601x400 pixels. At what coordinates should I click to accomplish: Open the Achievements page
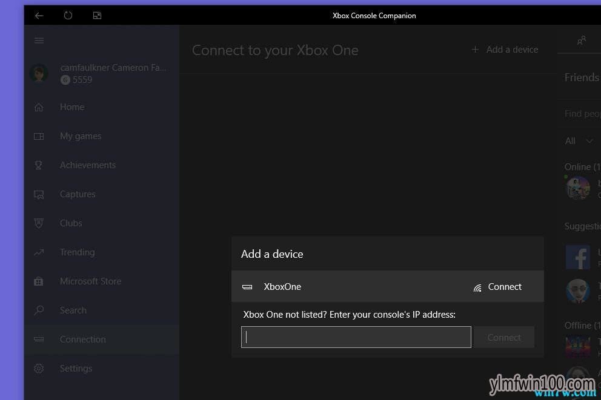[x=102, y=165]
